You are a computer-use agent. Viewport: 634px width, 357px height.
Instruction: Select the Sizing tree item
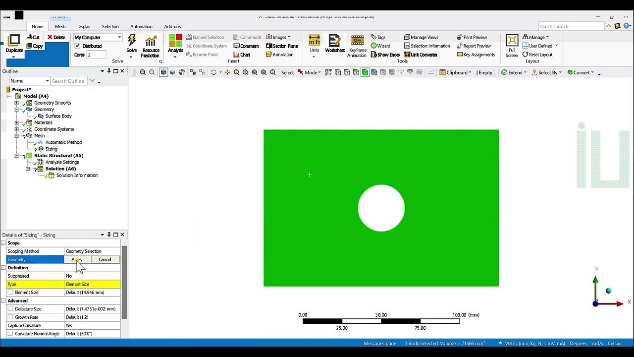click(x=51, y=149)
